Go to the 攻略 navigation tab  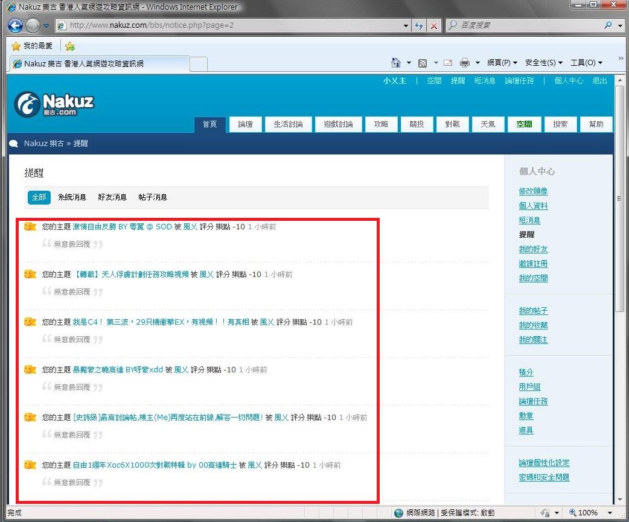tap(381, 124)
